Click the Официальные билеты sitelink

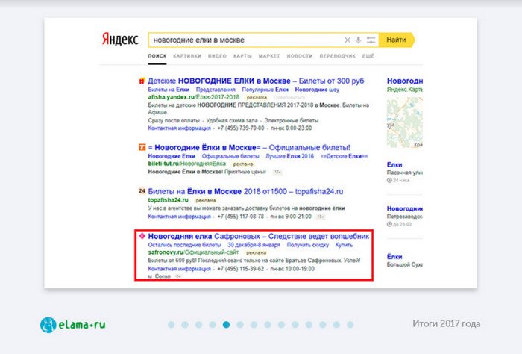click(x=230, y=156)
